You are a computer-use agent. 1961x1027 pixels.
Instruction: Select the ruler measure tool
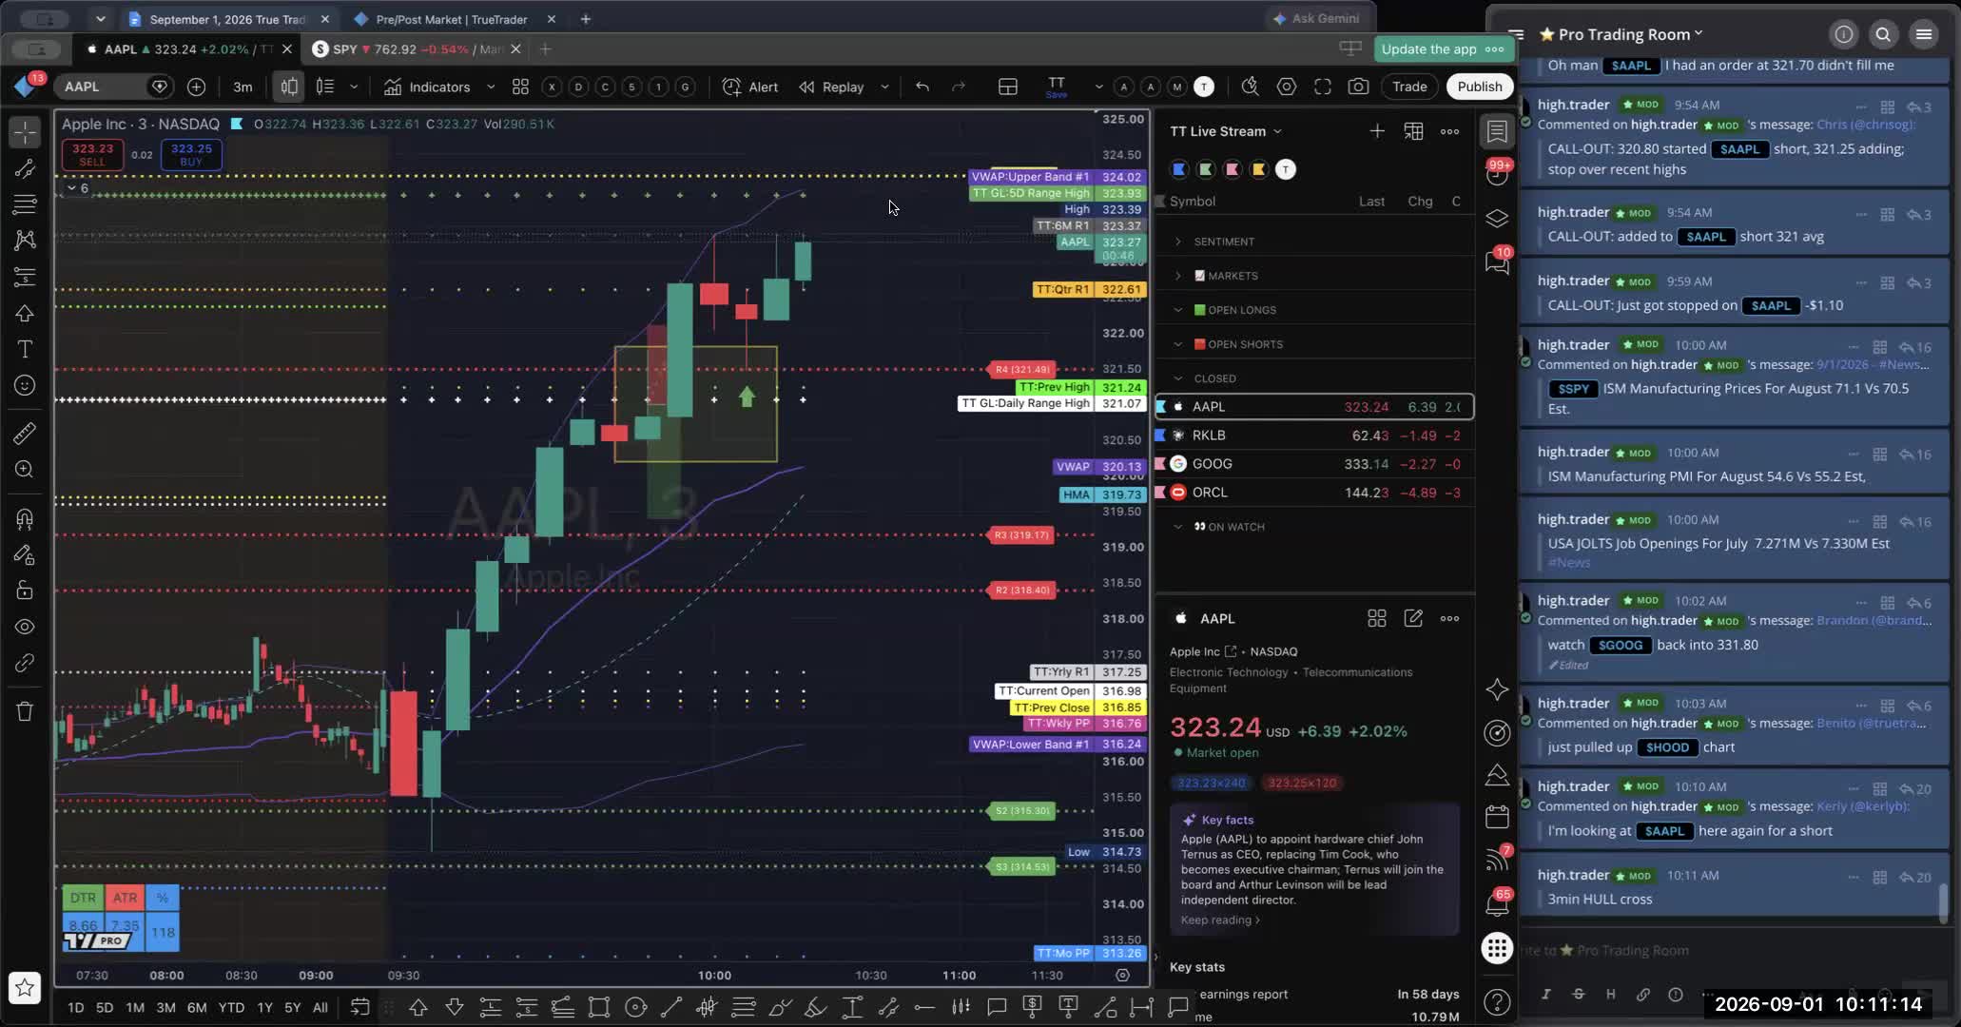point(26,434)
